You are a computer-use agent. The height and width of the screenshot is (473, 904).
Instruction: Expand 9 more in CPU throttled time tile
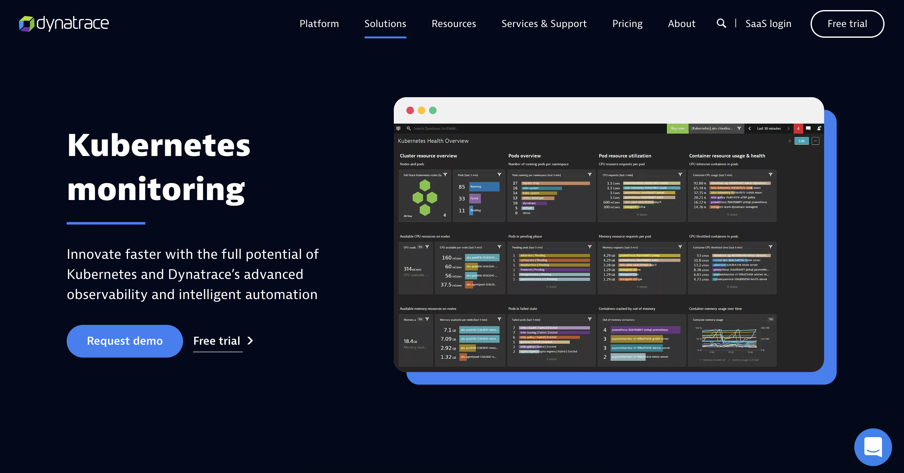[x=732, y=287]
